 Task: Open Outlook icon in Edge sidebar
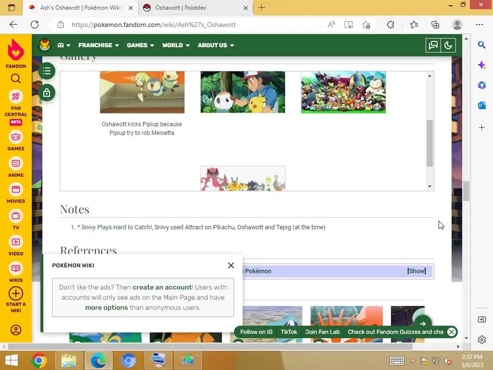point(481,106)
